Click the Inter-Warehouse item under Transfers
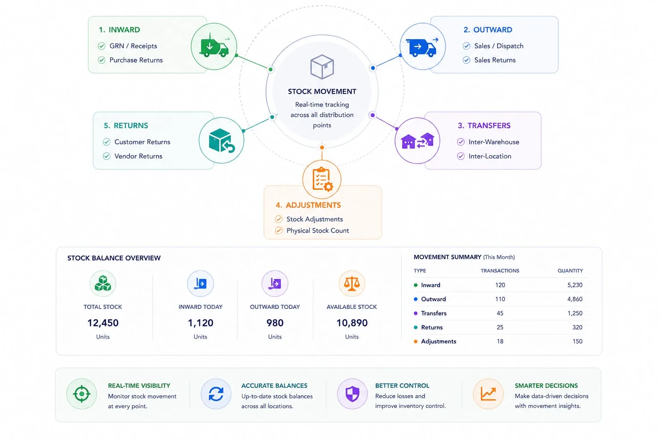 click(x=488, y=142)
